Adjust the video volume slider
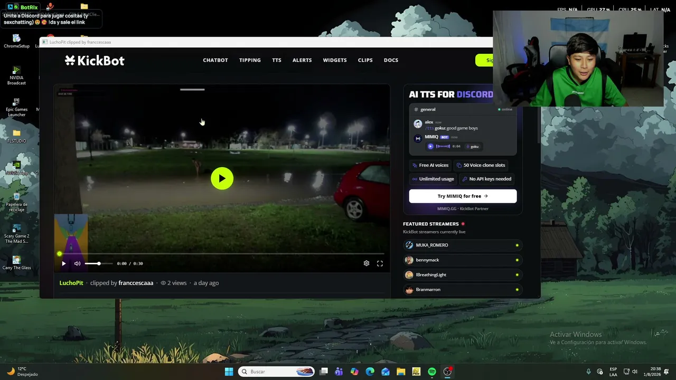Viewport: 676px width, 380px height. point(99,263)
